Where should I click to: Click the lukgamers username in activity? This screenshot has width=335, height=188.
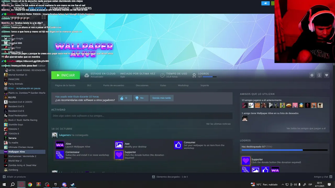[65, 135]
